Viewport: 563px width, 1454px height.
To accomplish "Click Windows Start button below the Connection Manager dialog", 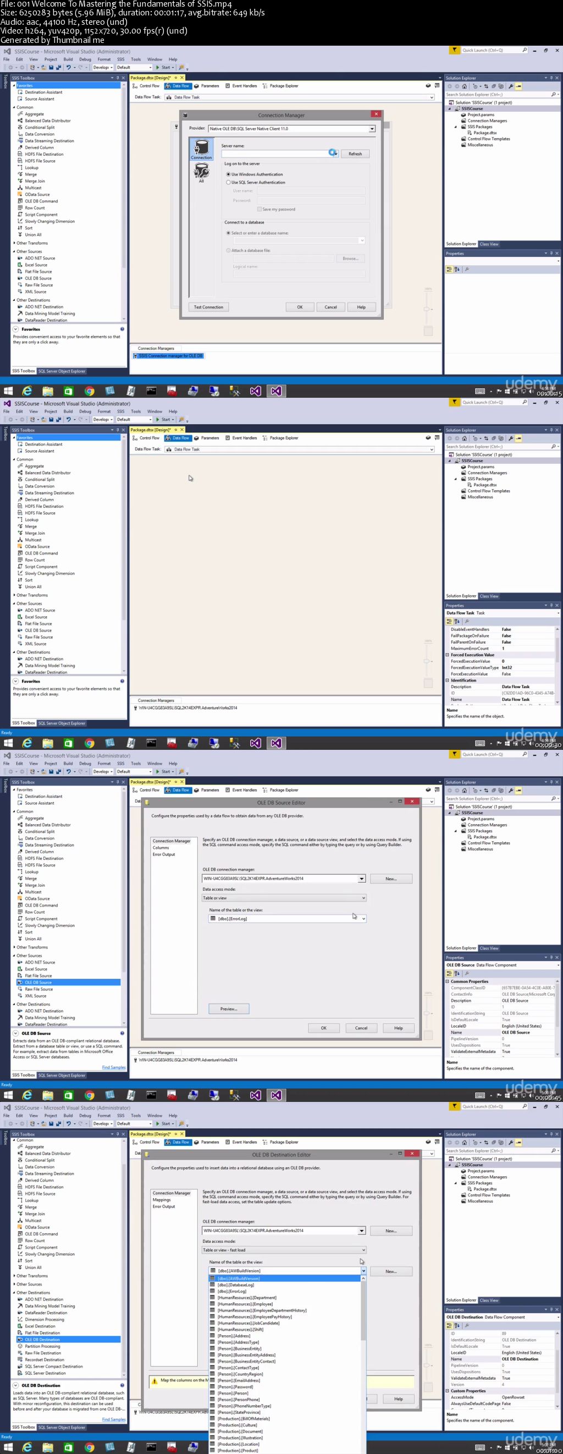I will pyautogui.click(x=8, y=391).
